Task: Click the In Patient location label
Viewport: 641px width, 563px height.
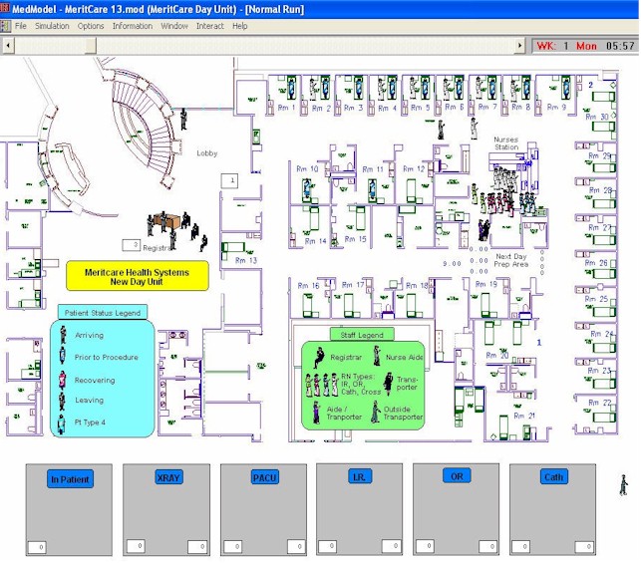Action: click(70, 480)
